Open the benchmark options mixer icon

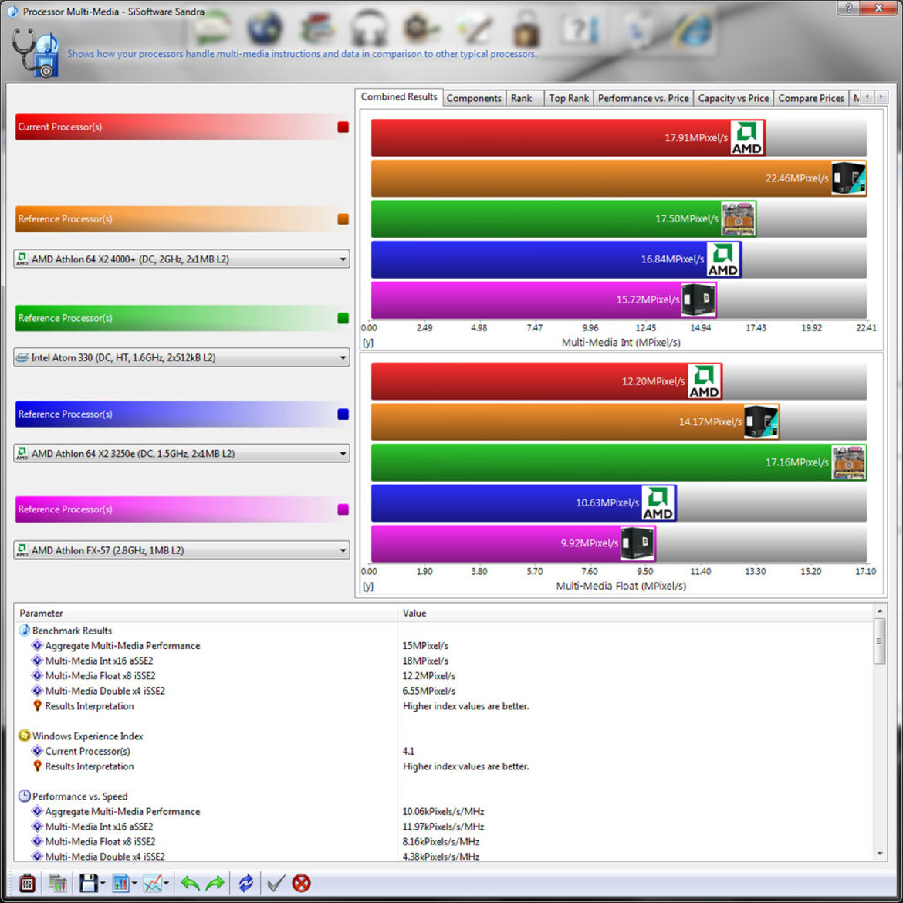click(27, 883)
